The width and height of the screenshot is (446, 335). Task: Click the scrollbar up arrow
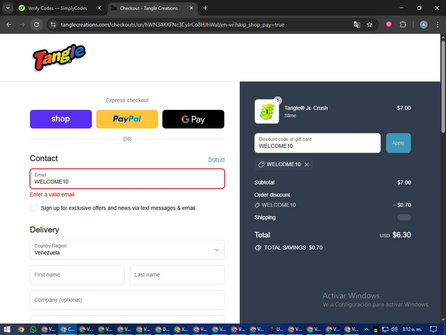(x=443, y=37)
